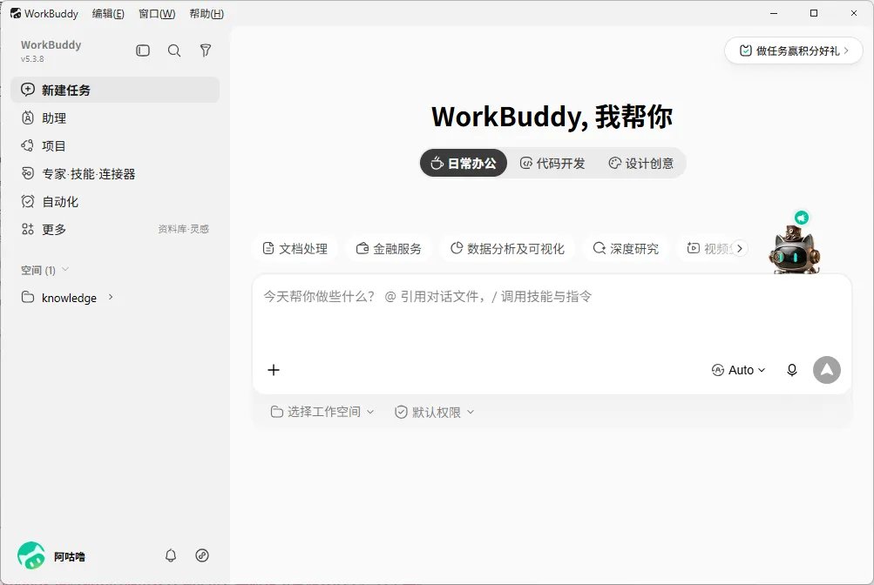Toggle the sidebar panel icon
874x585 pixels.
143,50
